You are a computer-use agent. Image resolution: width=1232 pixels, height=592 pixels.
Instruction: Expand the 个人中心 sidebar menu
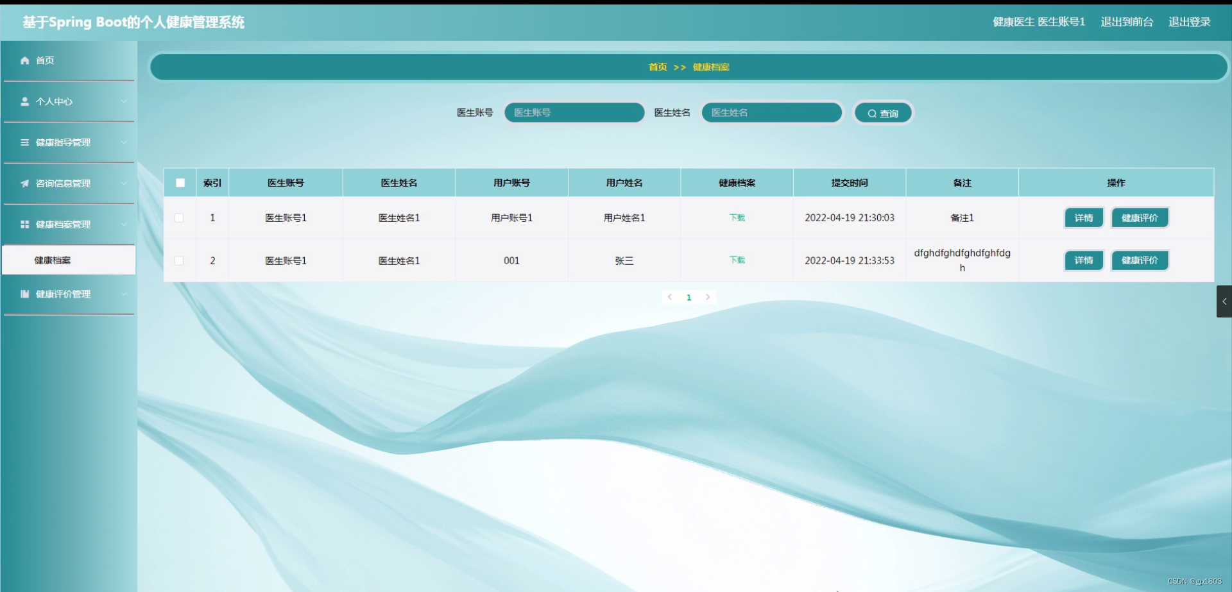(x=124, y=101)
